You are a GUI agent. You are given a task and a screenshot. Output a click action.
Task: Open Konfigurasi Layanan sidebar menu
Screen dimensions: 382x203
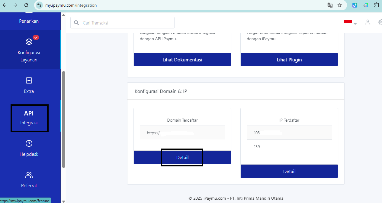click(x=30, y=49)
